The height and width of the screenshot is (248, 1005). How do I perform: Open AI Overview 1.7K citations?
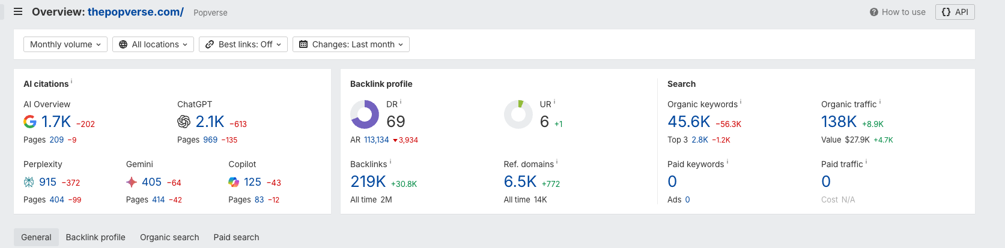pos(56,122)
